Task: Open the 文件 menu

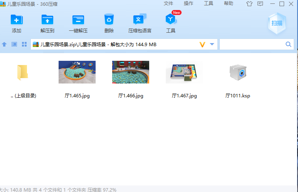Action: 168,3
